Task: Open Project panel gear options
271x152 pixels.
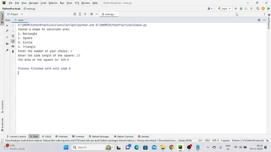Action: tap(91, 14)
